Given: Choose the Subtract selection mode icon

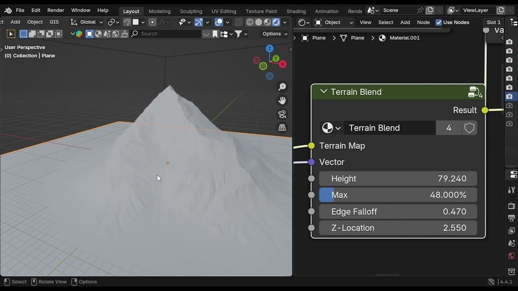Looking at the screenshot, I should pyautogui.click(x=40, y=34).
